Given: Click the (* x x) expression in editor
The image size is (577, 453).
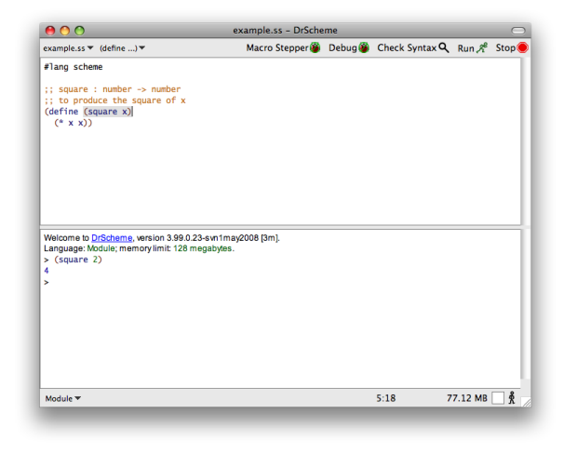Looking at the screenshot, I should 73,123.
